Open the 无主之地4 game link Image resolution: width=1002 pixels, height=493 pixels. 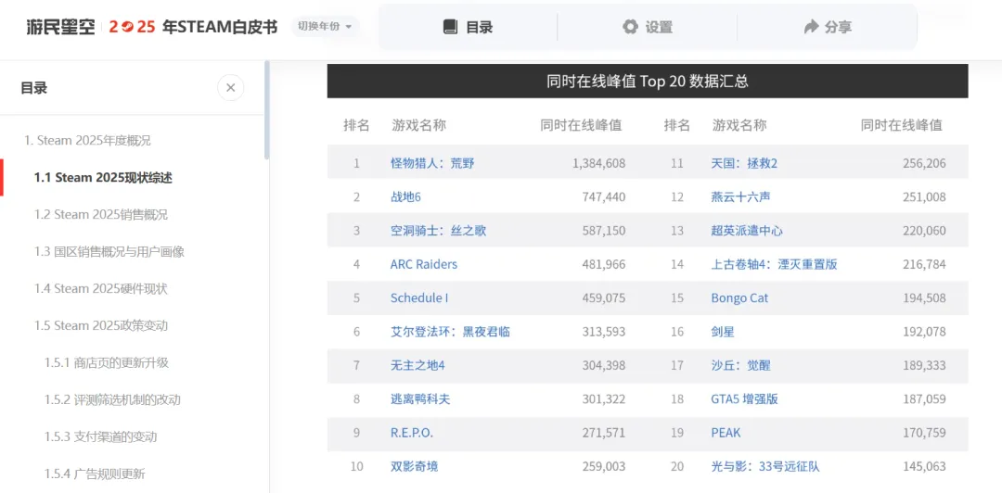417,365
